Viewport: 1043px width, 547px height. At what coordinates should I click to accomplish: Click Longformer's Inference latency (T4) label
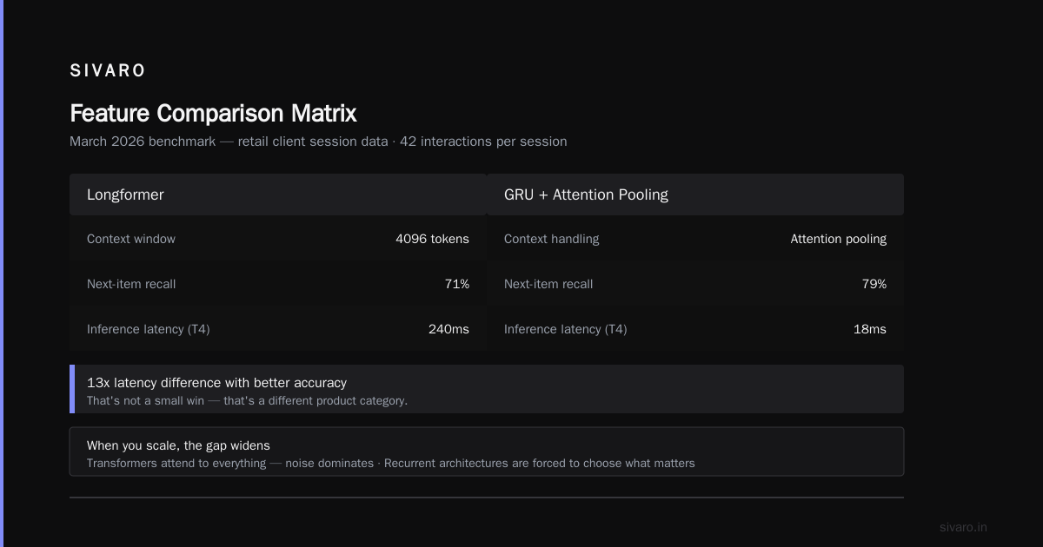pyautogui.click(x=149, y=329)
